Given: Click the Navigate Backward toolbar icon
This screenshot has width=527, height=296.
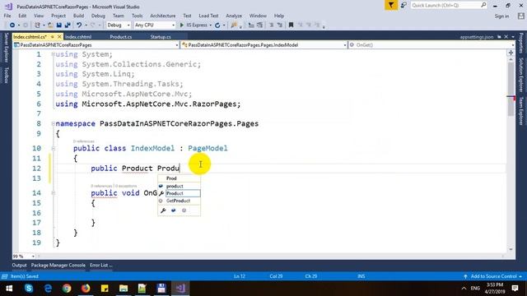Looking at the screenshot, I should pyautogui.click(x=12, y=25).
